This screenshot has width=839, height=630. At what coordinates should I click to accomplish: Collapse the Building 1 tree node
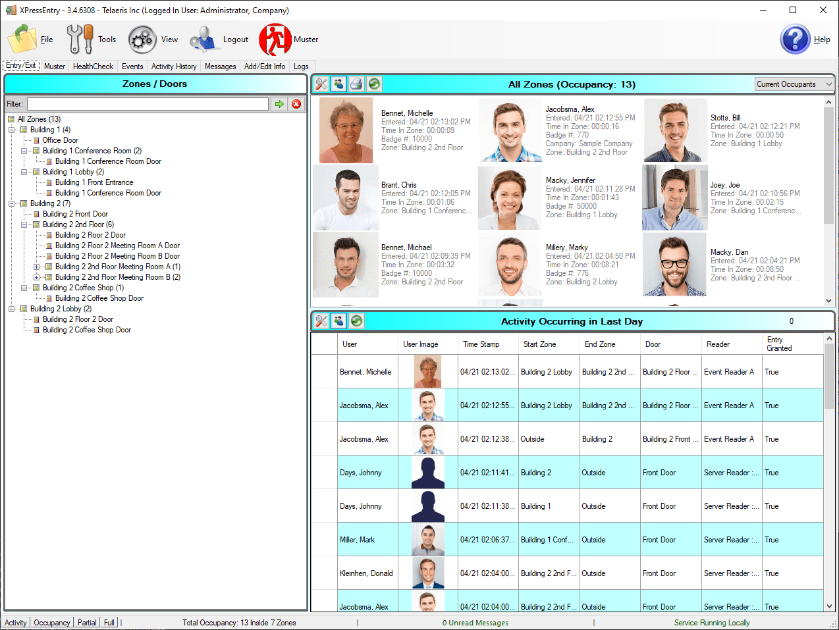click(x=12, y=130)
